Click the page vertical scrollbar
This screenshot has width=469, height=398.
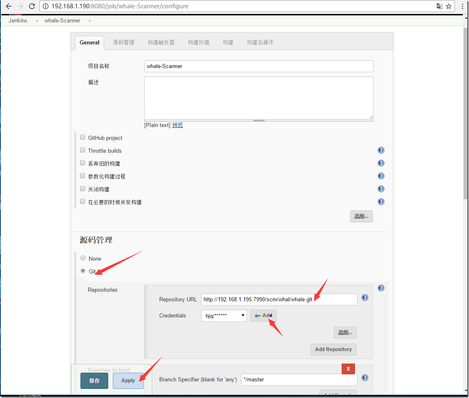coord(465,114)
